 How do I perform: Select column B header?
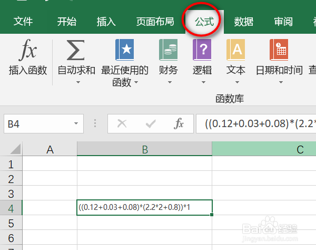click(x=145, y=149)
